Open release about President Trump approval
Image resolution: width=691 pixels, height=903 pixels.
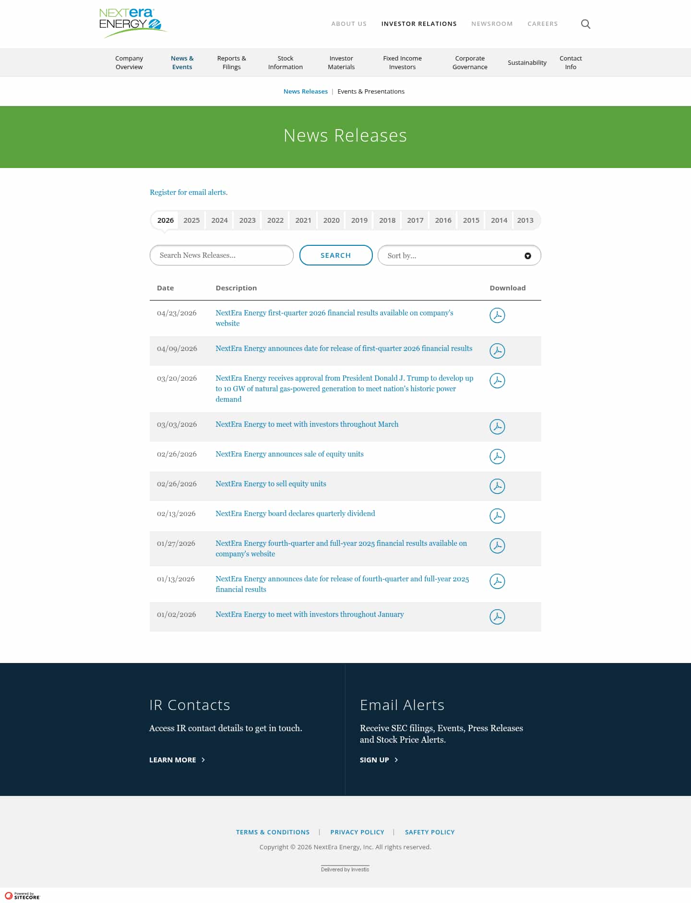pos(345,388)
